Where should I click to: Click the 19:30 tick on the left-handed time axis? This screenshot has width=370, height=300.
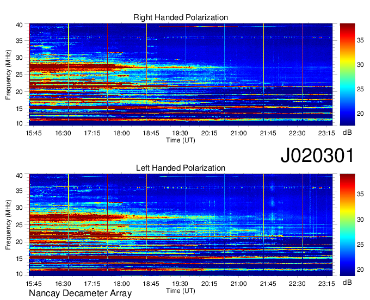click(180, 284)
